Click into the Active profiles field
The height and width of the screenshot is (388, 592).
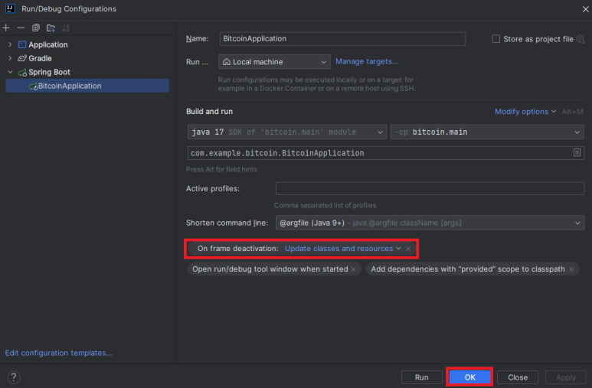[430, 189]
